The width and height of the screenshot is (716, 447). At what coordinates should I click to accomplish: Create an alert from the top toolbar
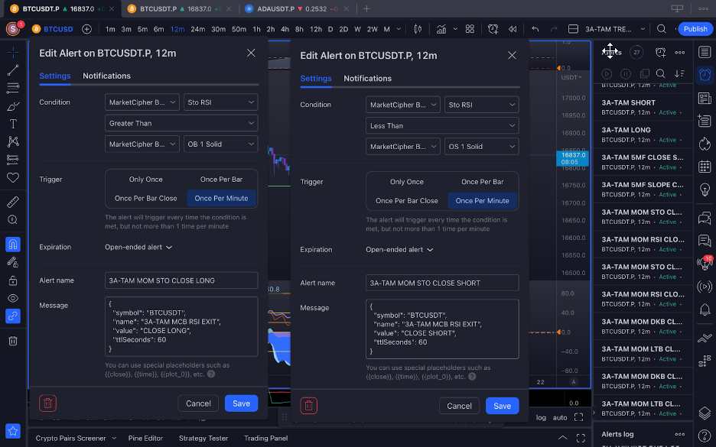tap(493, 29)
